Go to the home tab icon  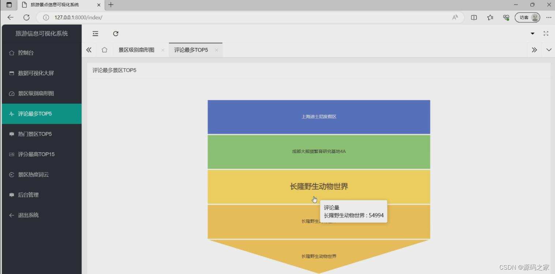(x=104, y=50)
